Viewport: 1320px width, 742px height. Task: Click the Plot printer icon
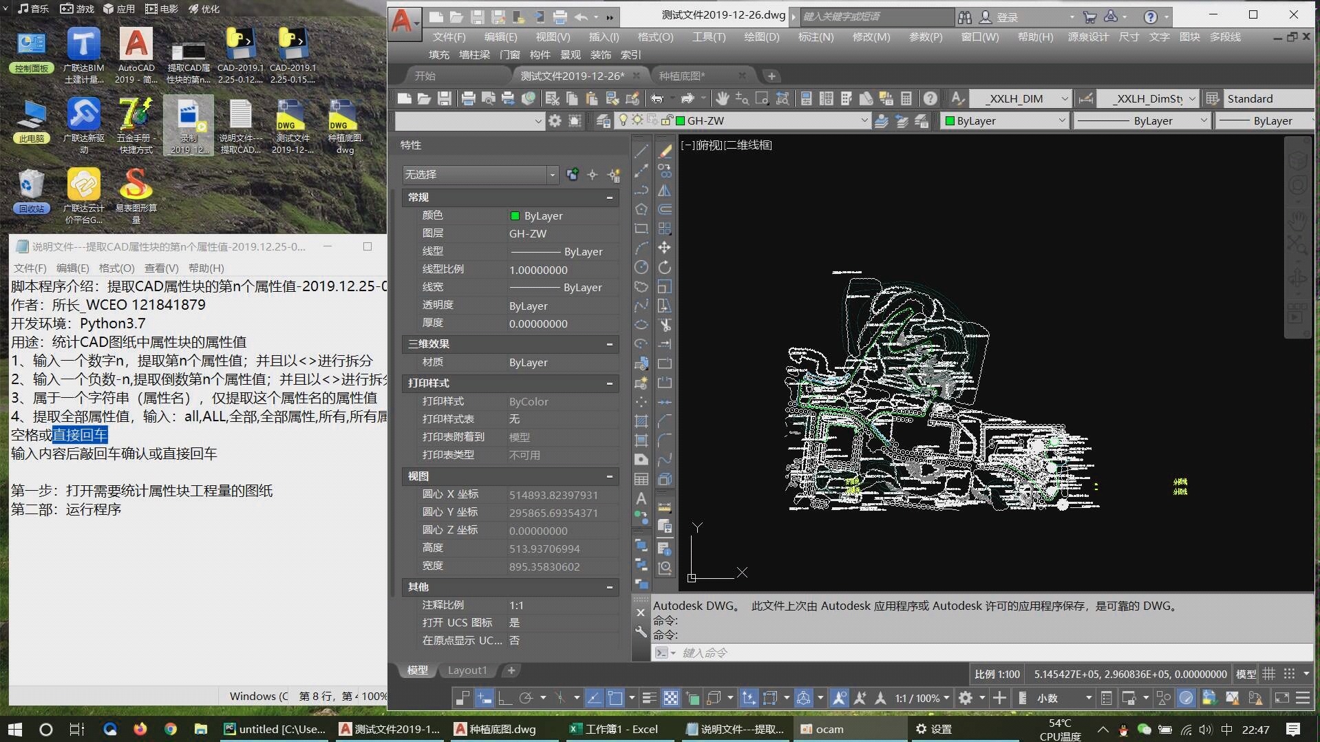(468, 98)
